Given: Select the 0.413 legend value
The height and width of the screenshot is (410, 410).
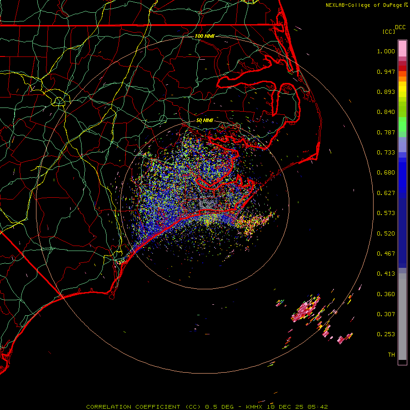Looking at the screenshot, I should (x=386, y=274).
